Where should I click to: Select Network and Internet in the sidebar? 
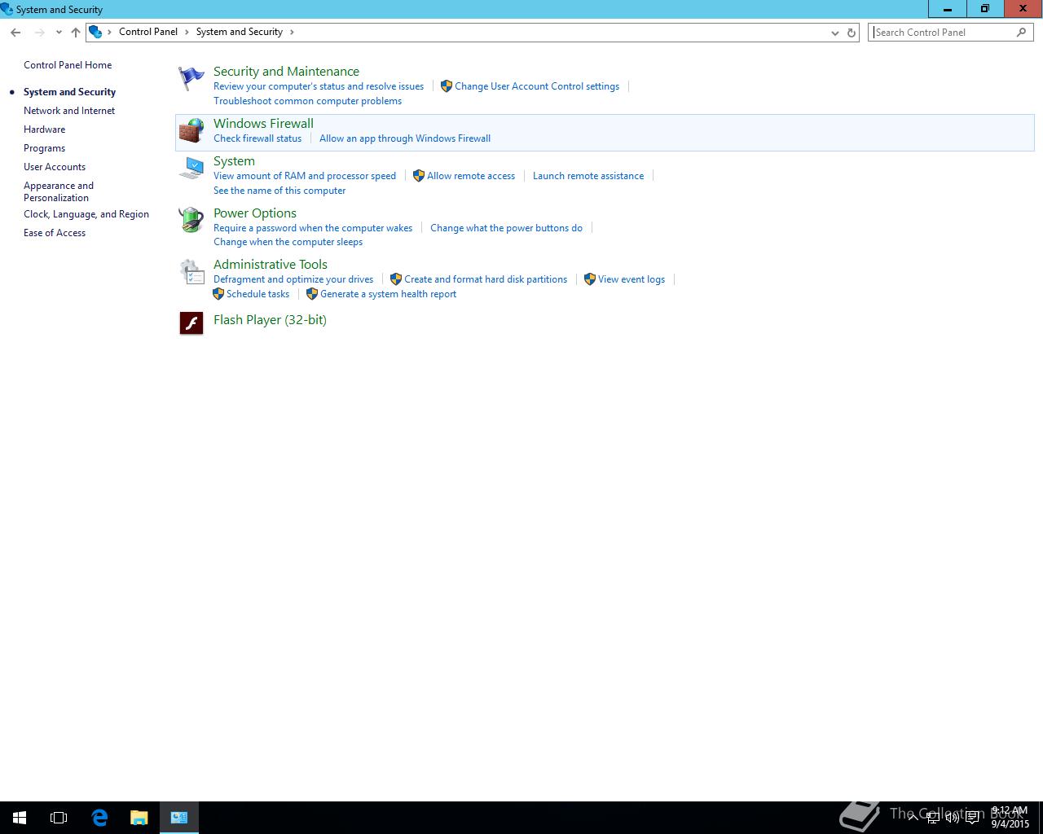point(69,111)
